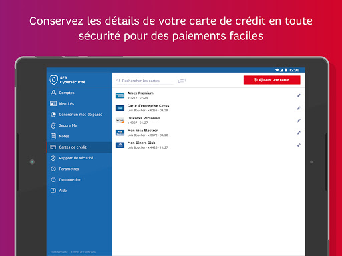Click the Visa Electron card logo

[120, 133]
